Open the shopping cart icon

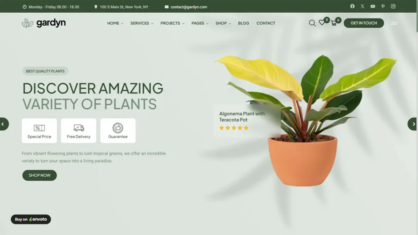[334, 23]
